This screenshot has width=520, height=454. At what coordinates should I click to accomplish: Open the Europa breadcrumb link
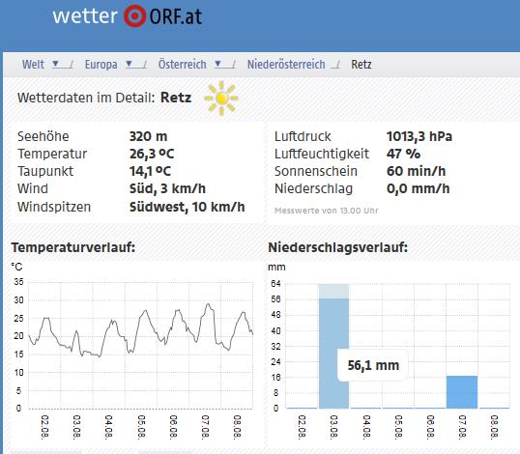101,65
